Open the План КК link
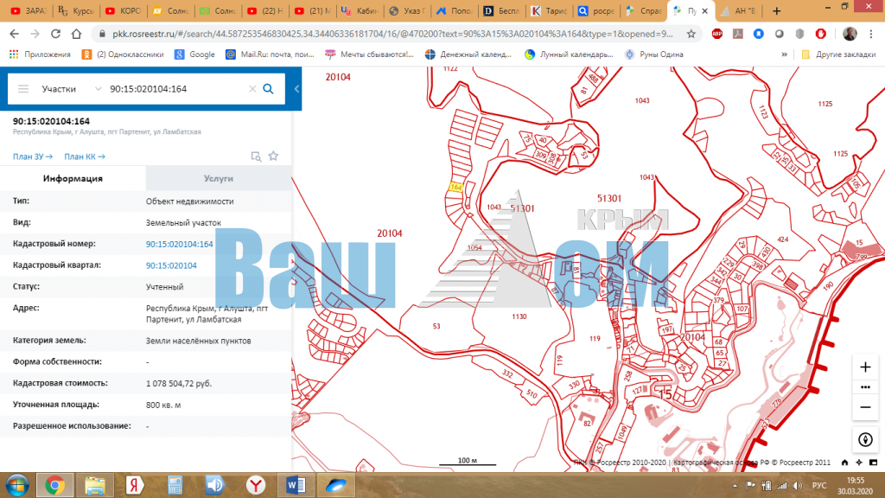The height and width of the screenshot is (498, 885). point(84,156)
